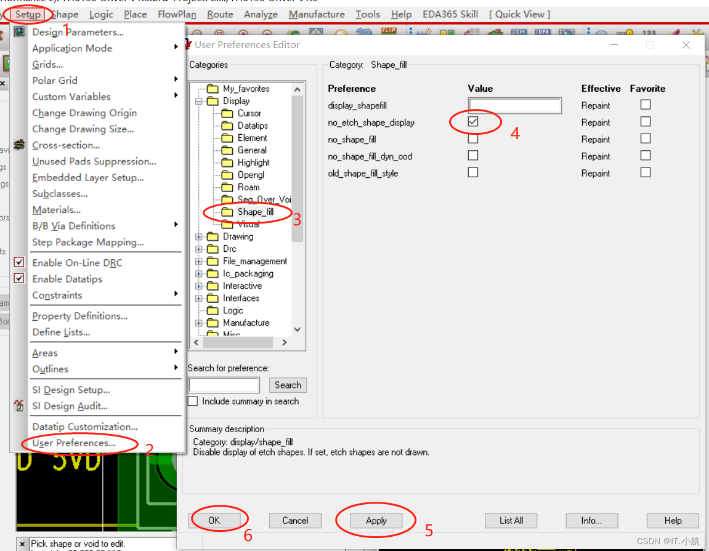Click the Categories vertical scrollbar

point(298,185)
